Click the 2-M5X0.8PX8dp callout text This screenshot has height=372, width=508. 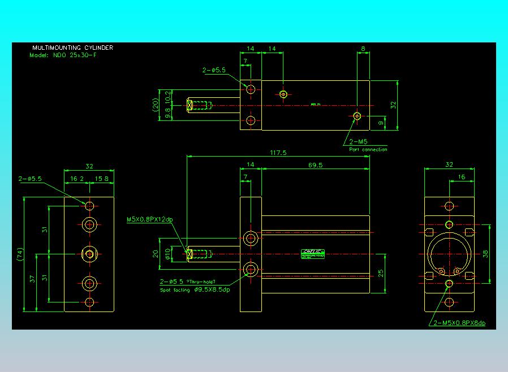point(459,323)
